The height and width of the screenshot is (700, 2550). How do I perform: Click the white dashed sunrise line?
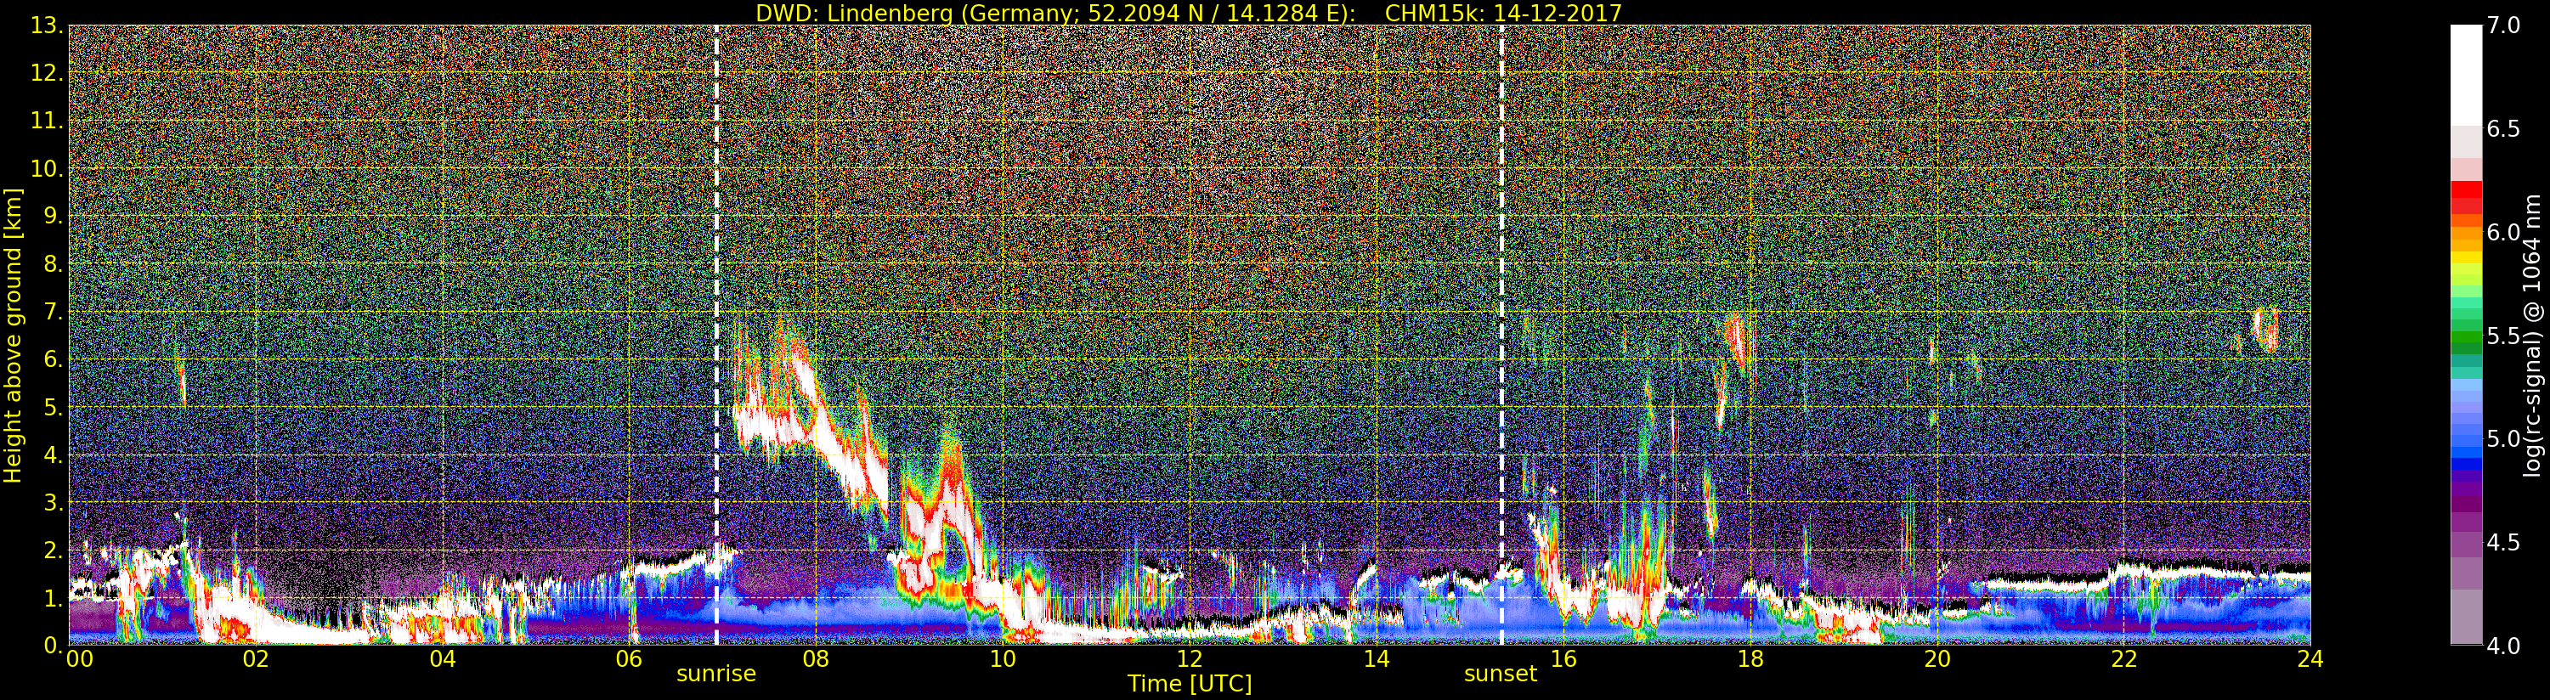coord(715,335)
